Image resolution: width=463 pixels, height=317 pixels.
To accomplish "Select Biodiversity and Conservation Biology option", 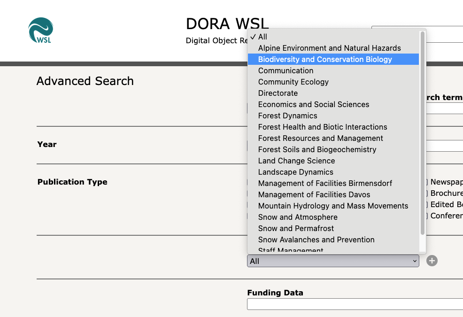I will click(333, 59).
